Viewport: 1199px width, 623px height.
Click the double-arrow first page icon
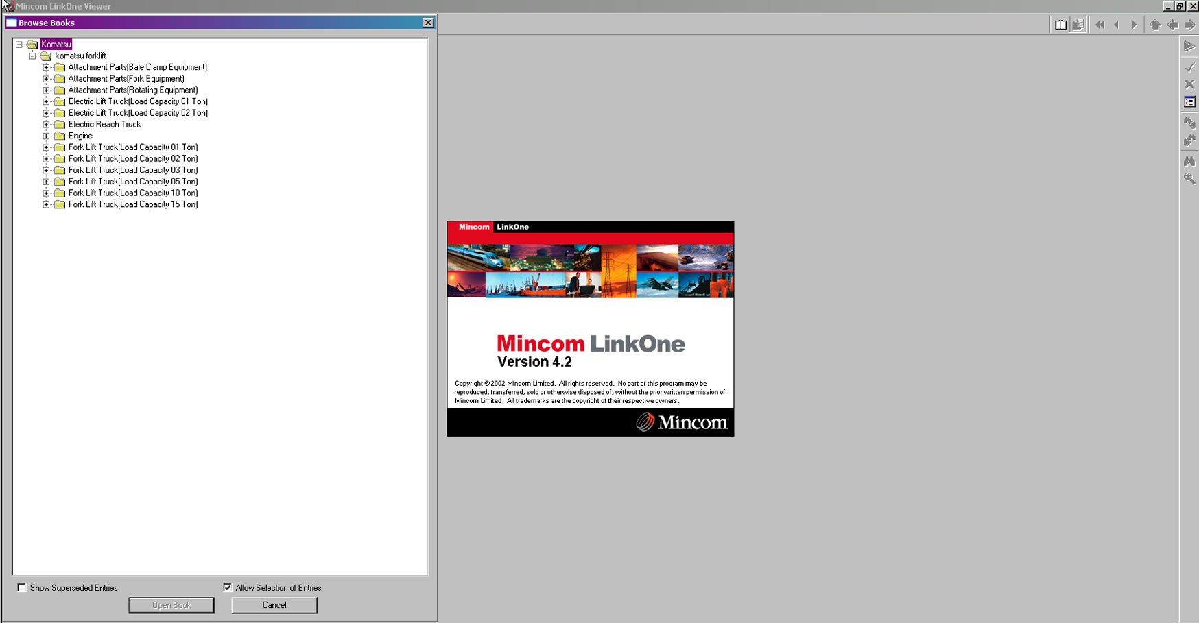click(x=1100, y=25)
